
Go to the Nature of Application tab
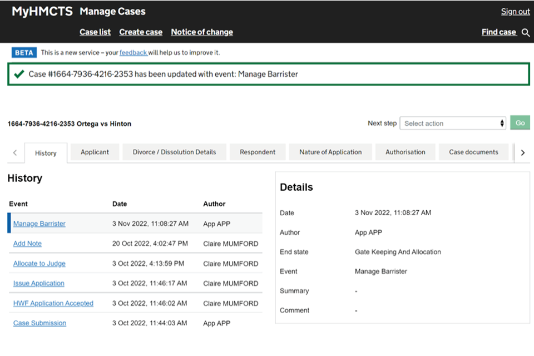point(330,152)
